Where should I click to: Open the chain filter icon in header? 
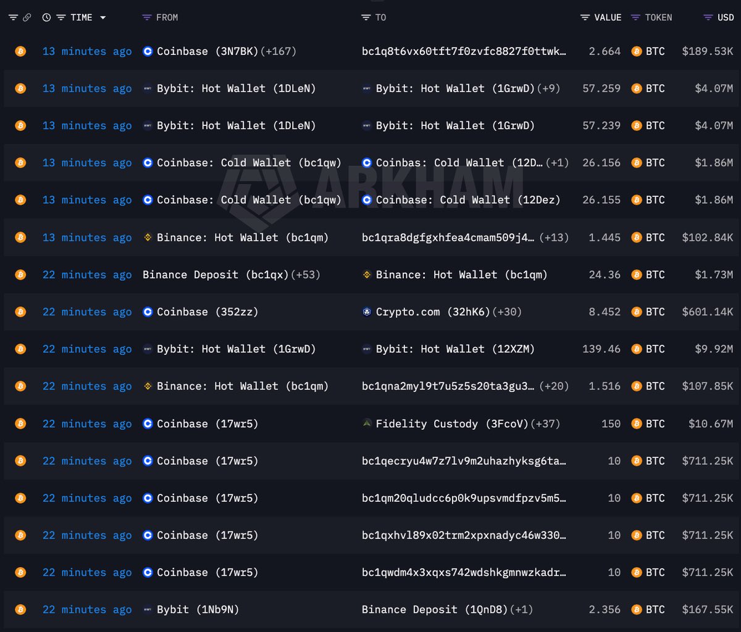click(14, 17)
